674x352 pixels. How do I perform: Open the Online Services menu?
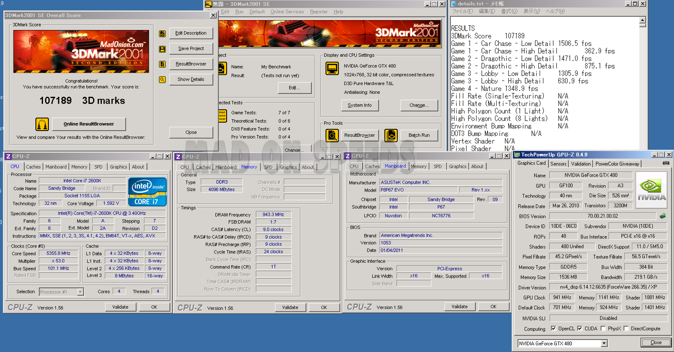(287, 12)
